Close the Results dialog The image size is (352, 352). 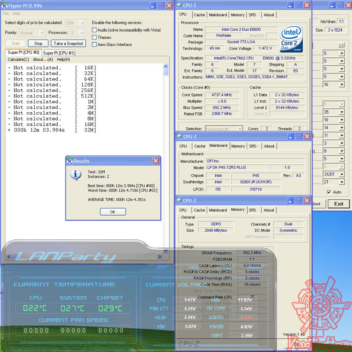[x=156, y=161]
